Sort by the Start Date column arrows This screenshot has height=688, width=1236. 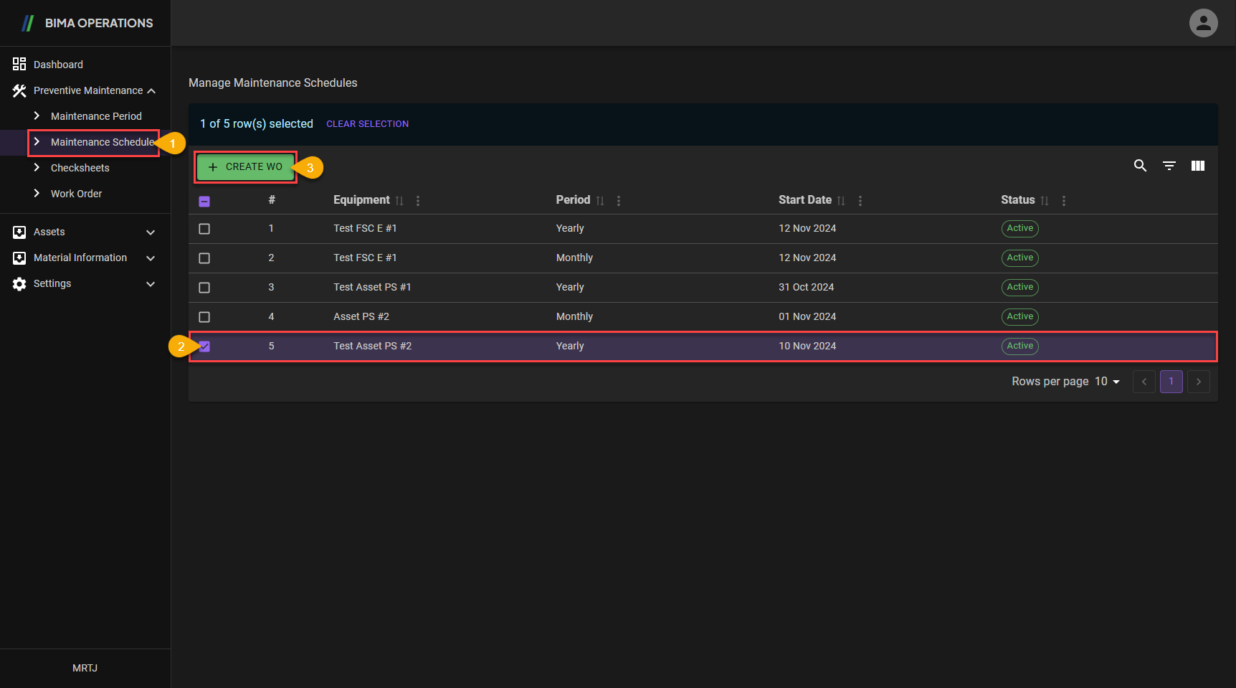coord(841,201)
